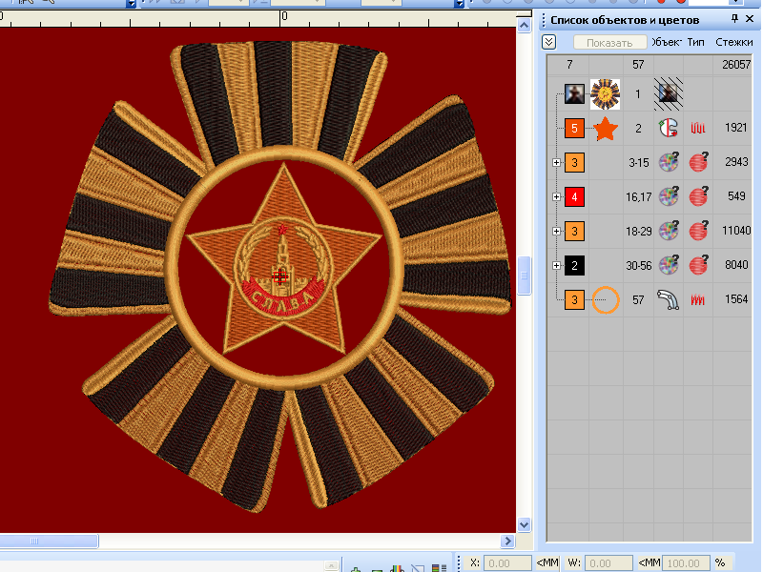
Task: Click the mixed object type icon in the 3-15 row
Action: click(669, 162)
